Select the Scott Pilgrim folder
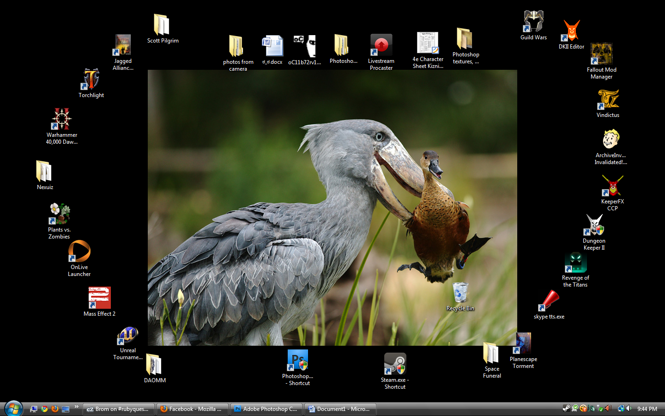The width and height of the screenshot is (665, 416). click(x=162, y=25)
